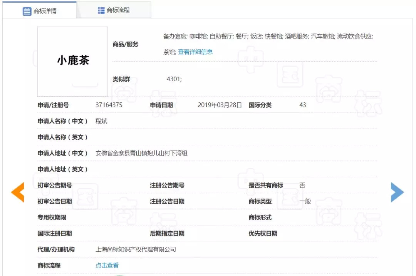416x276 pixels.
Task: Select the 商标详情 tab
Action: (45, 11)
